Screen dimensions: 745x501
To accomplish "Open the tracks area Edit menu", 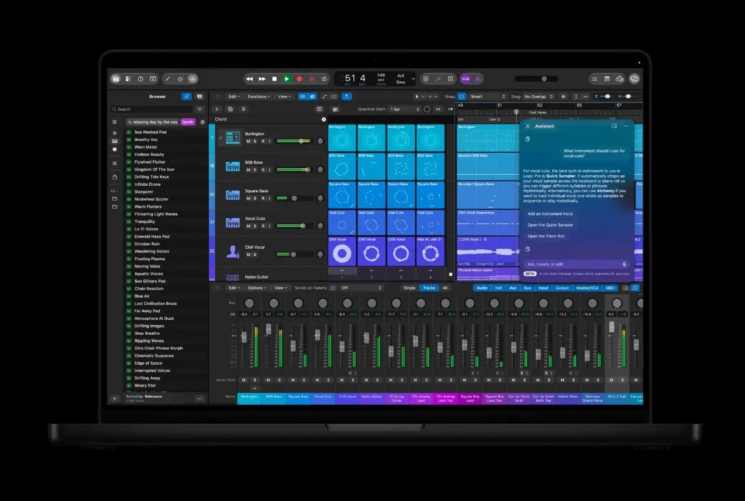I will pyautogui.click(x=234, y=96).
